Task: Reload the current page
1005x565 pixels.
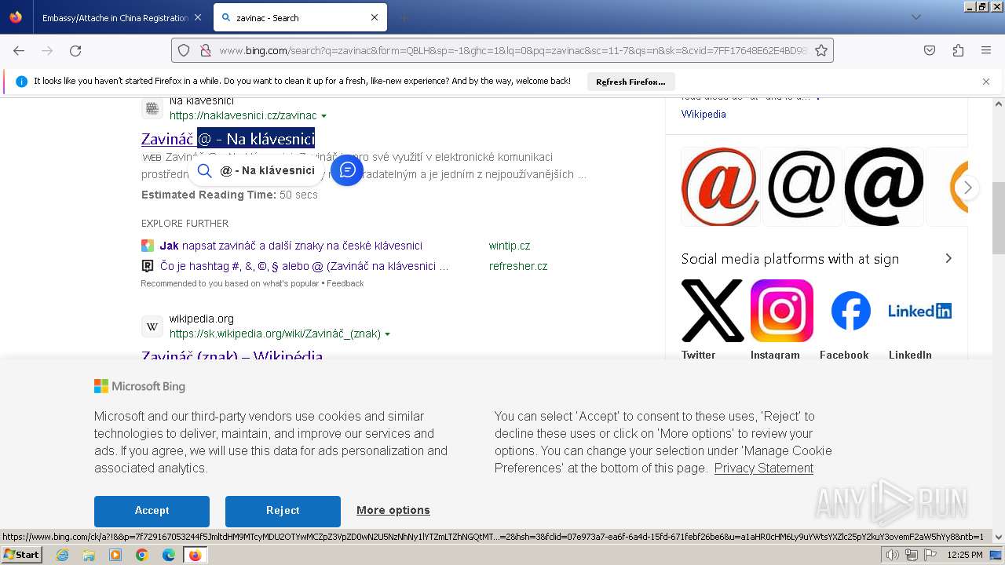Action: 75,50
